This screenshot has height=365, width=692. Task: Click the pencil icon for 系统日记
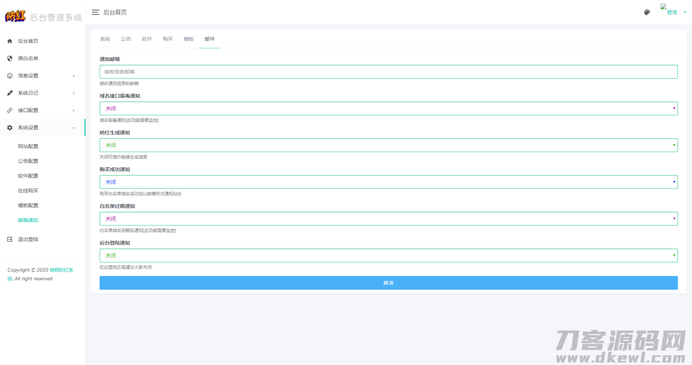pos(10,93)
